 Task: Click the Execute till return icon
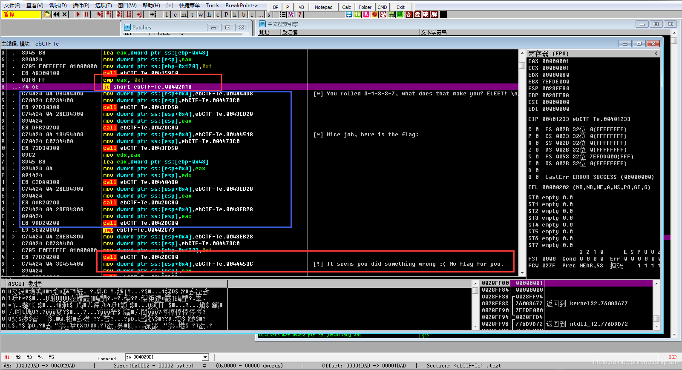click(x=139, y=14)
